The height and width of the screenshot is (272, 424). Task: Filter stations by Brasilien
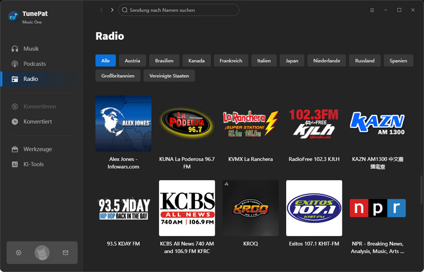(164, 60)
